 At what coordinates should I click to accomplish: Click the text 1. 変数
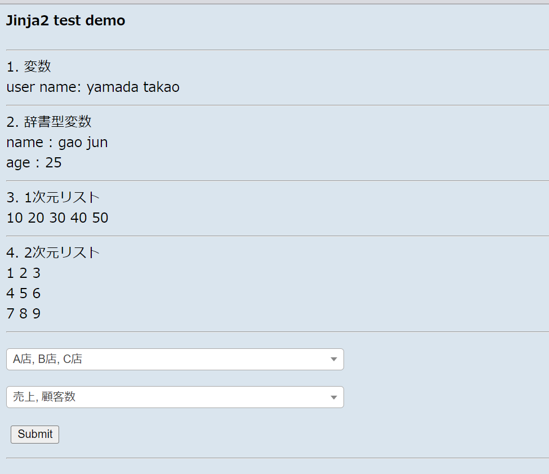coord(28,66)
